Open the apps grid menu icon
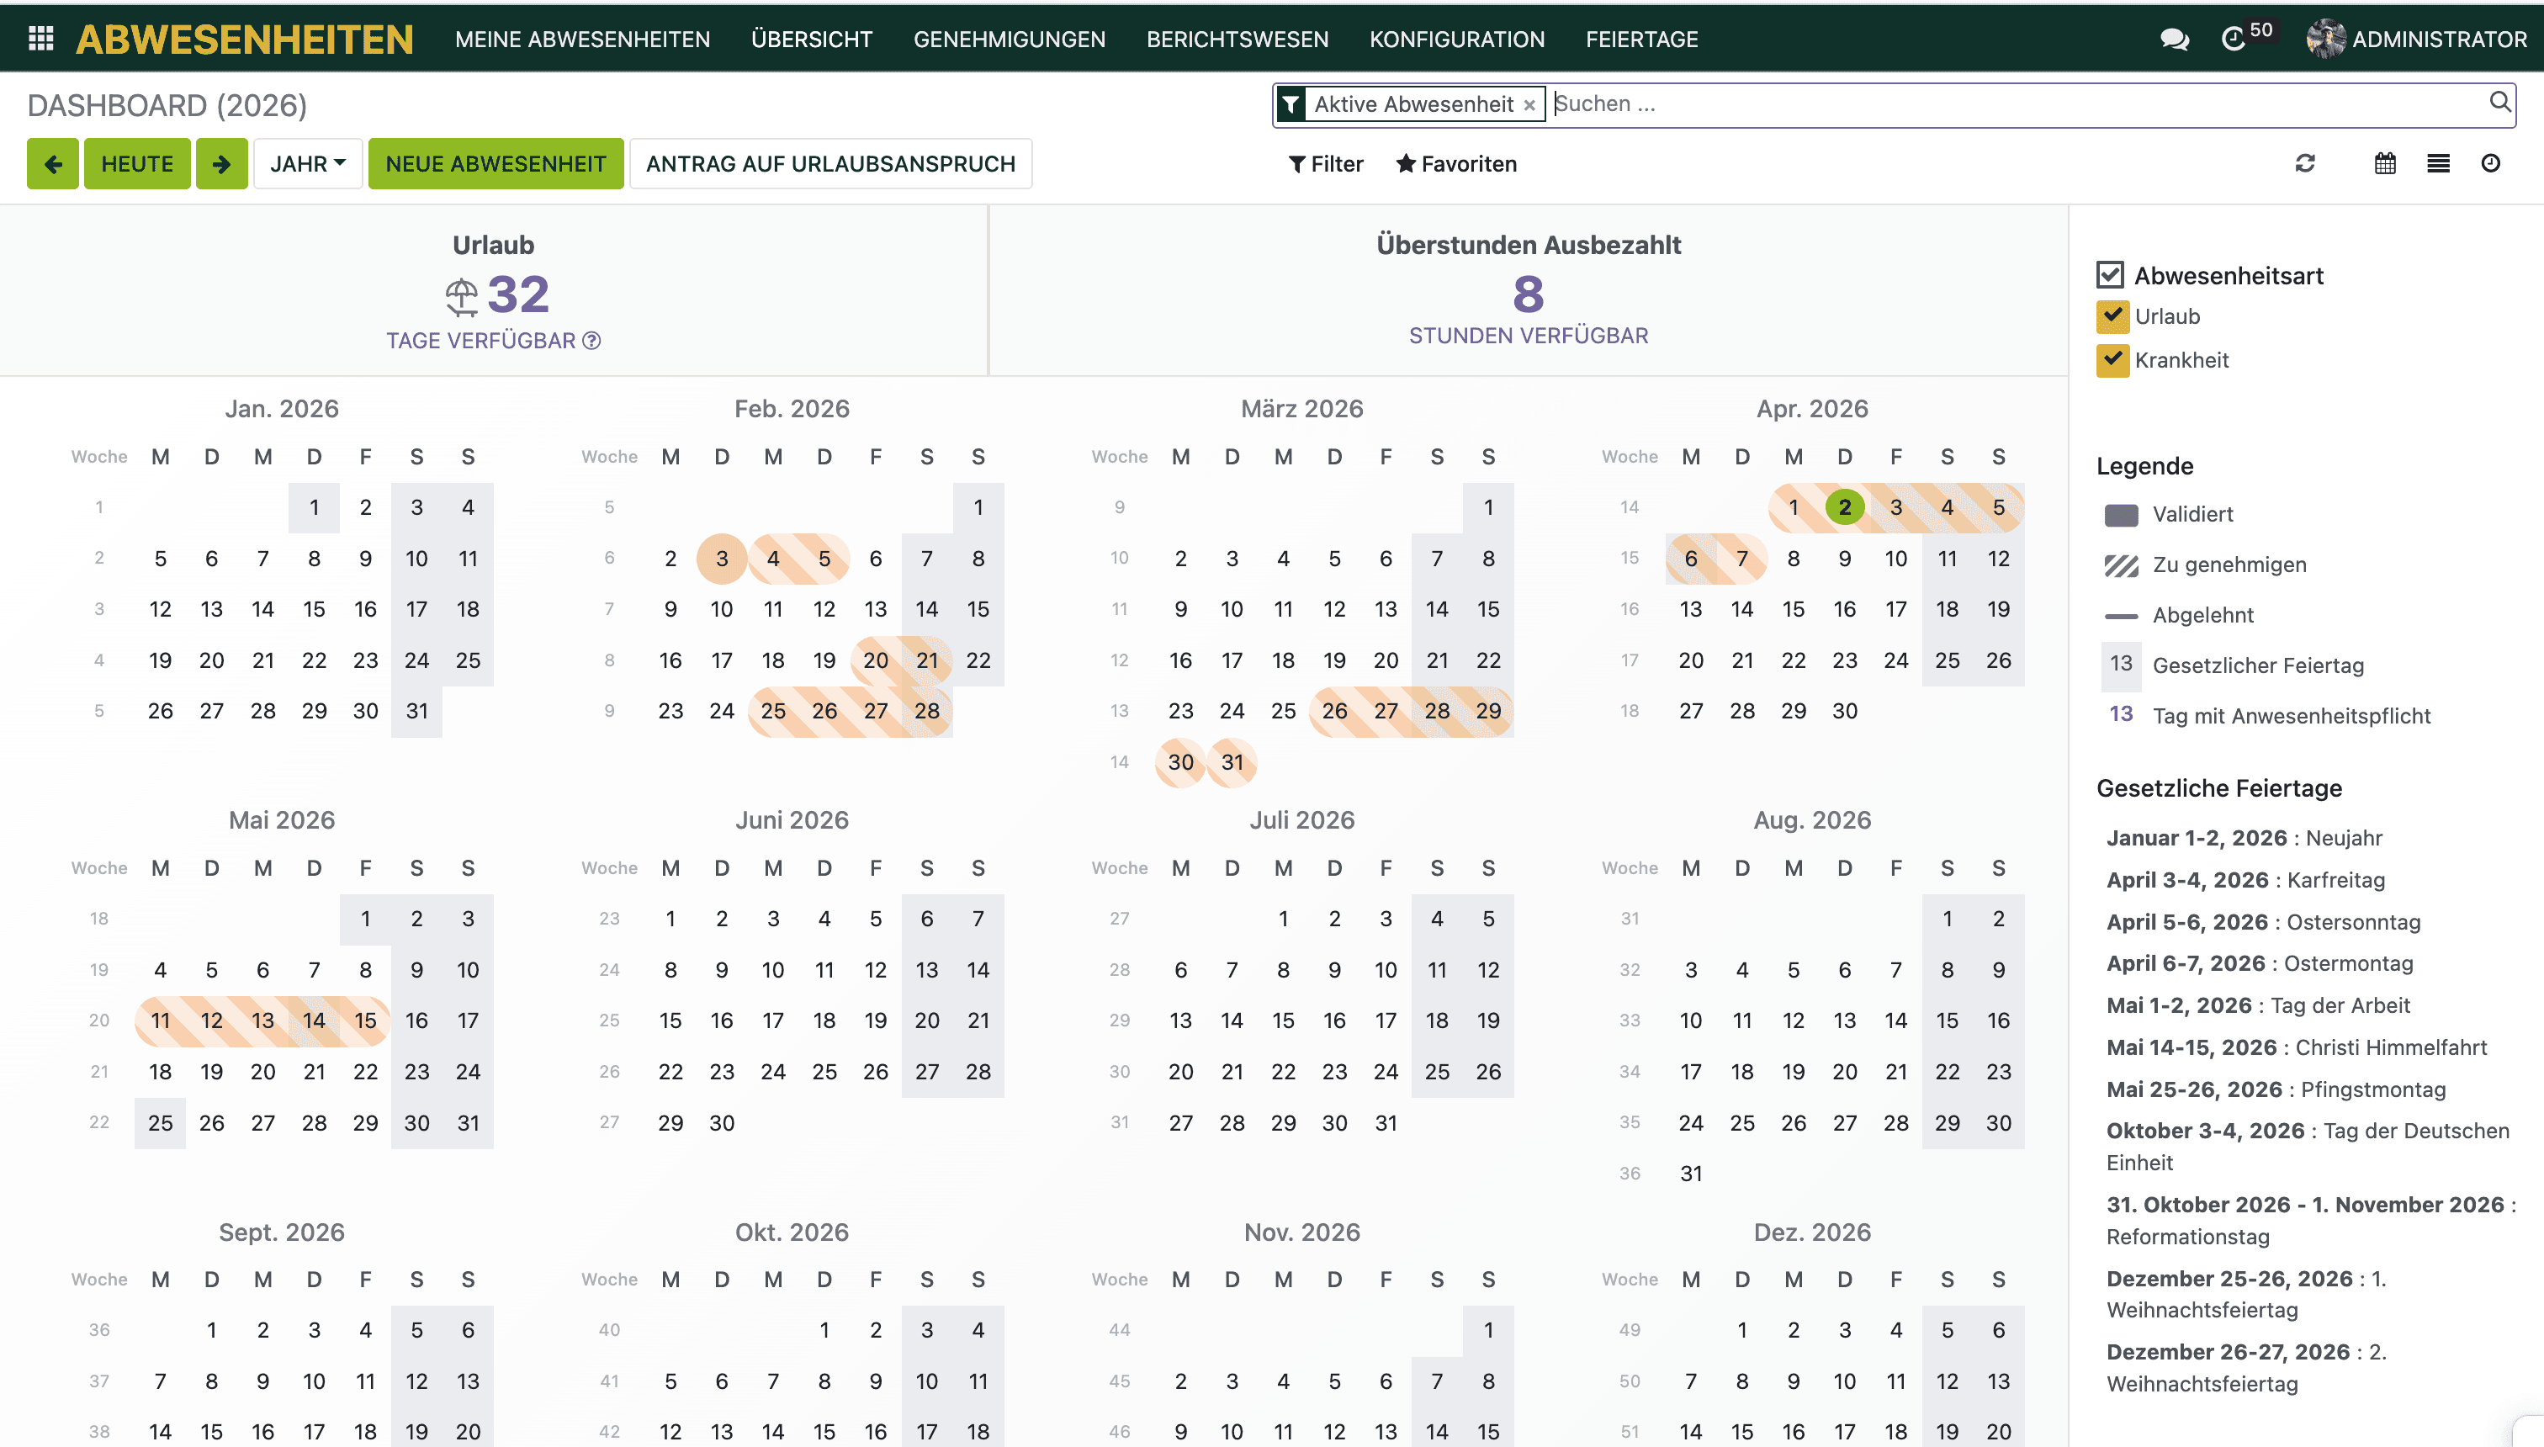This screenshot has width=2544, height=1447. (40, 39)
